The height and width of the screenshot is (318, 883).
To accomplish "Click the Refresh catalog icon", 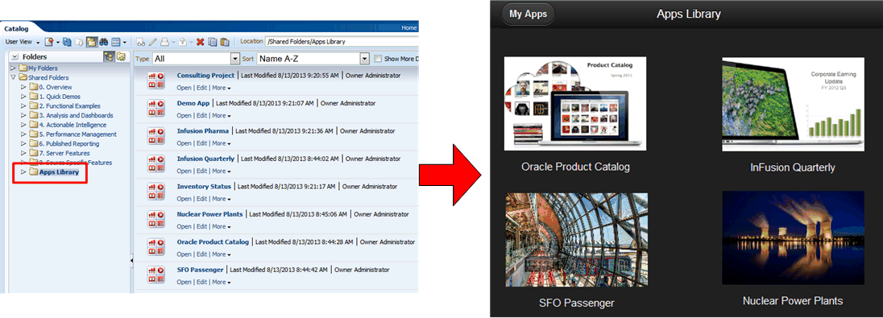I will [67, 42].
